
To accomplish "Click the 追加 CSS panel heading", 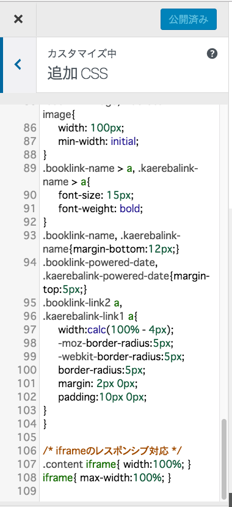I will pos(78,74).
